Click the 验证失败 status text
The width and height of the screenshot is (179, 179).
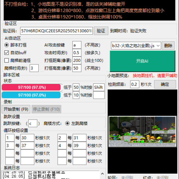point(138,31)
